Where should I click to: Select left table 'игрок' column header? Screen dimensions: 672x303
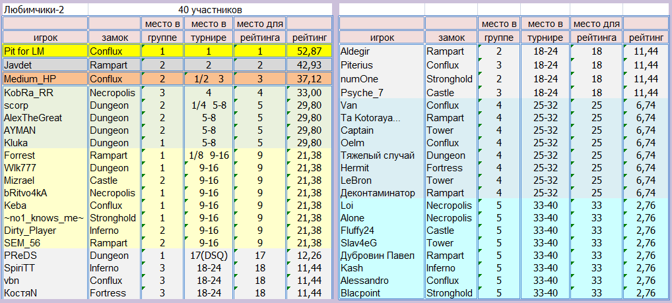[45, 37]
